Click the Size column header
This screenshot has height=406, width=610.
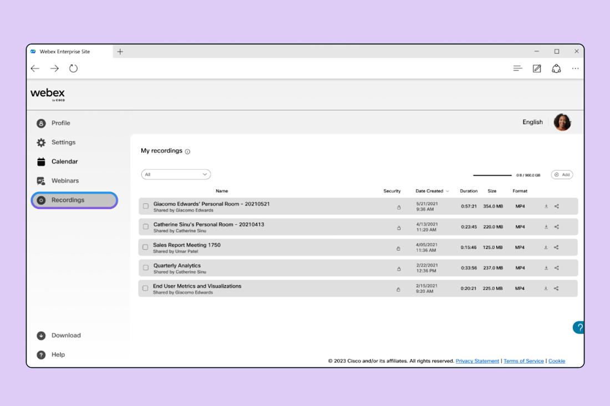point(492,191)
